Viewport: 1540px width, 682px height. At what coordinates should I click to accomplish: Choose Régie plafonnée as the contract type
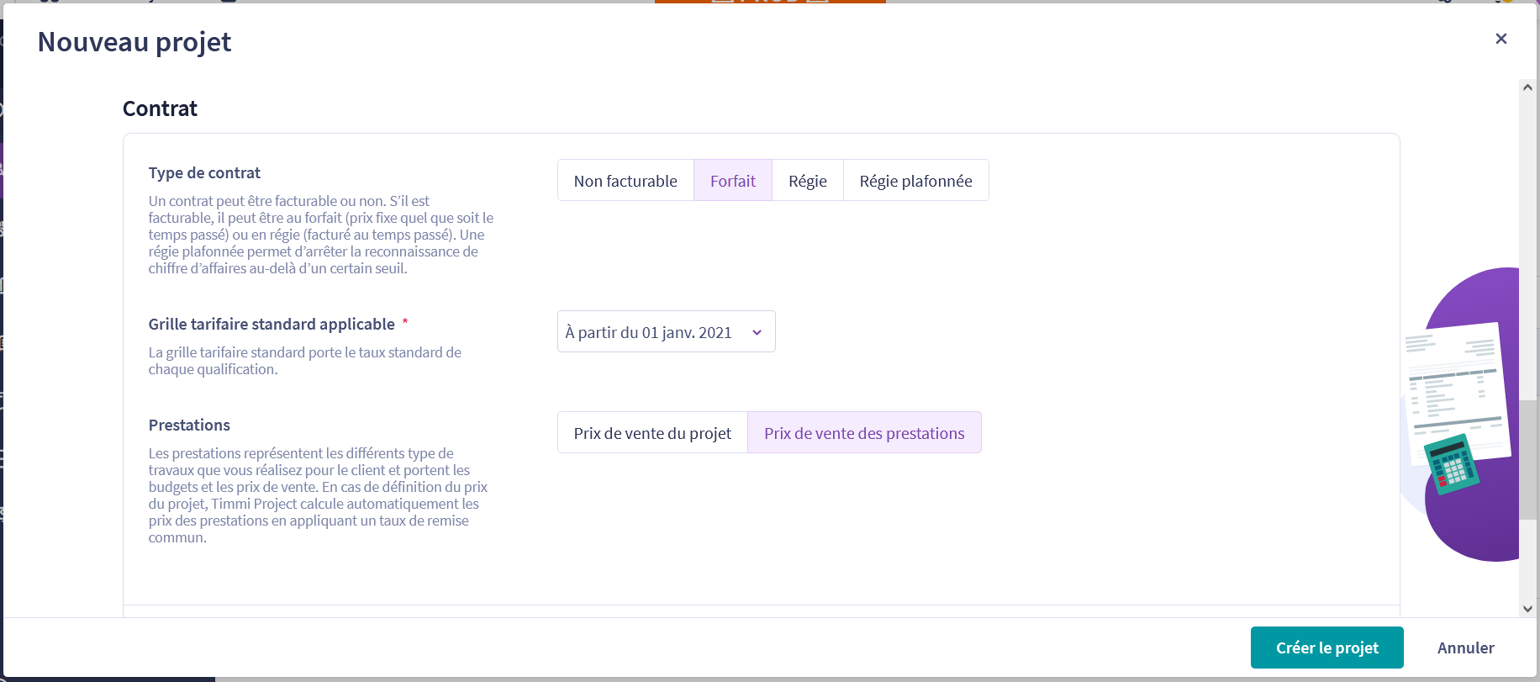pos(915,181)
